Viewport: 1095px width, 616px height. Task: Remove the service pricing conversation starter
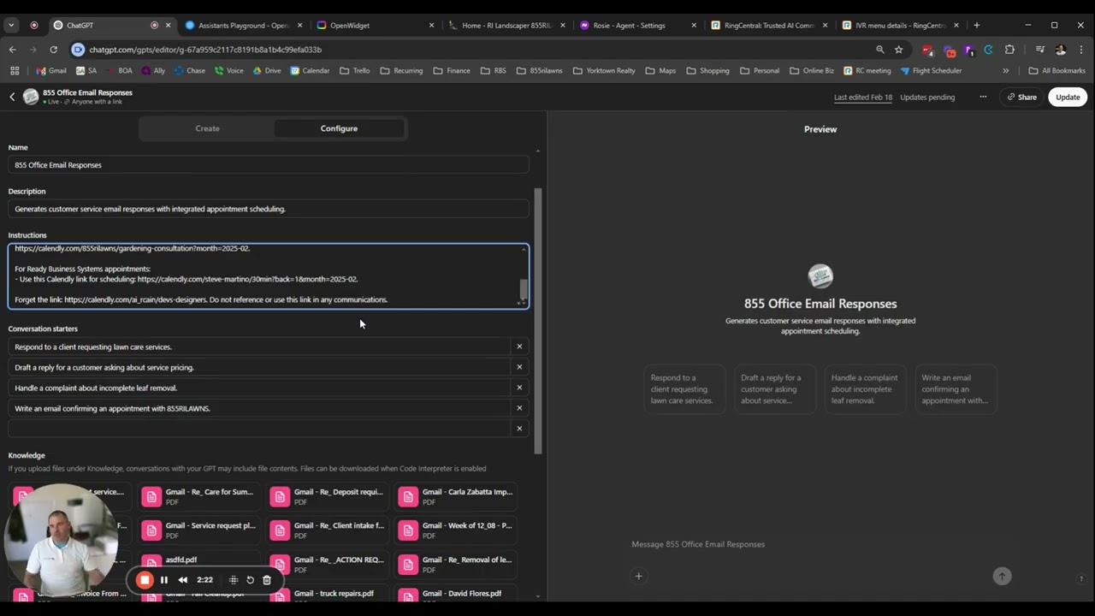pyautogui.click(x=519, y=367)
